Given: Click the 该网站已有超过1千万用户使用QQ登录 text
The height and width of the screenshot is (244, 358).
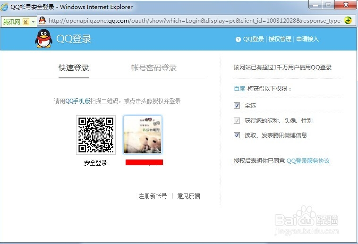Looking at the screenshot, I should click(x=282, y=67).
